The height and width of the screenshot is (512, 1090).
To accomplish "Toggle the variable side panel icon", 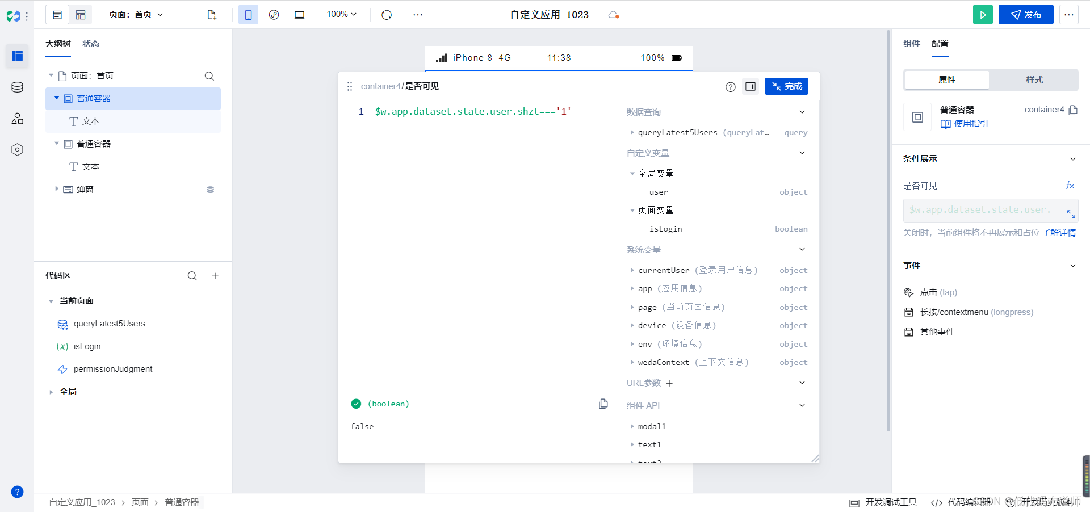I will click(751, 86).
